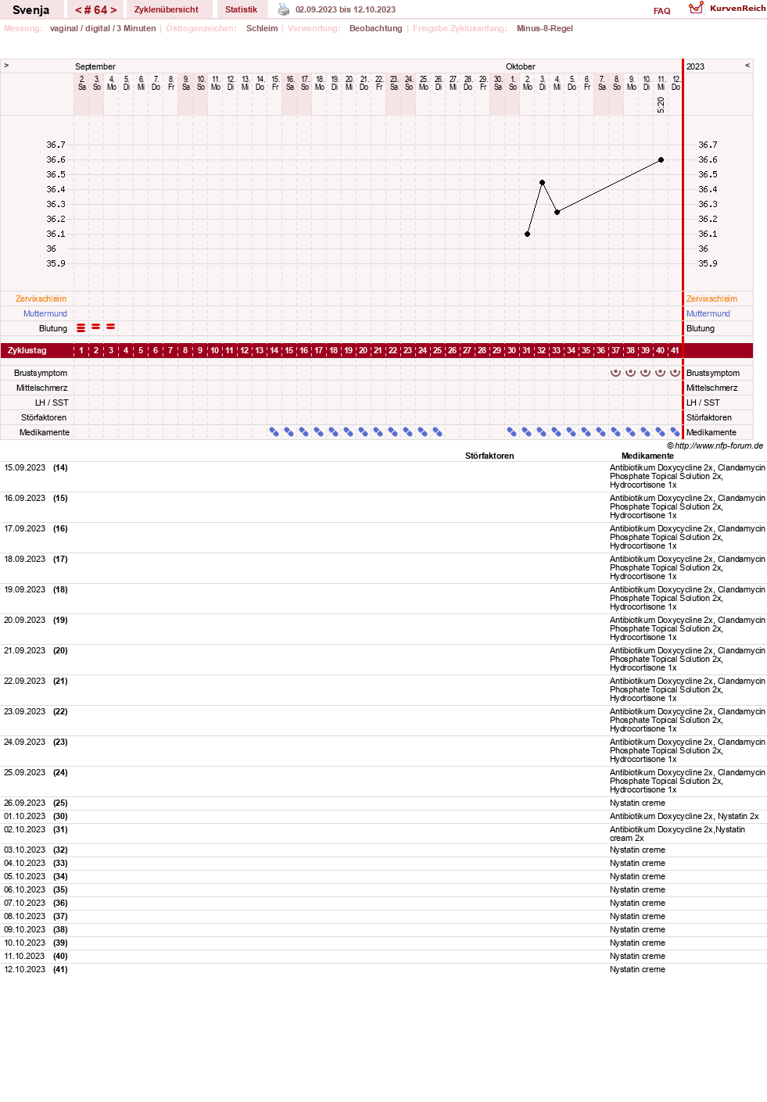Click the vaginal / digital / 3 Minuten value
The height and width of the screenshot is (1102, 767).
102,28
